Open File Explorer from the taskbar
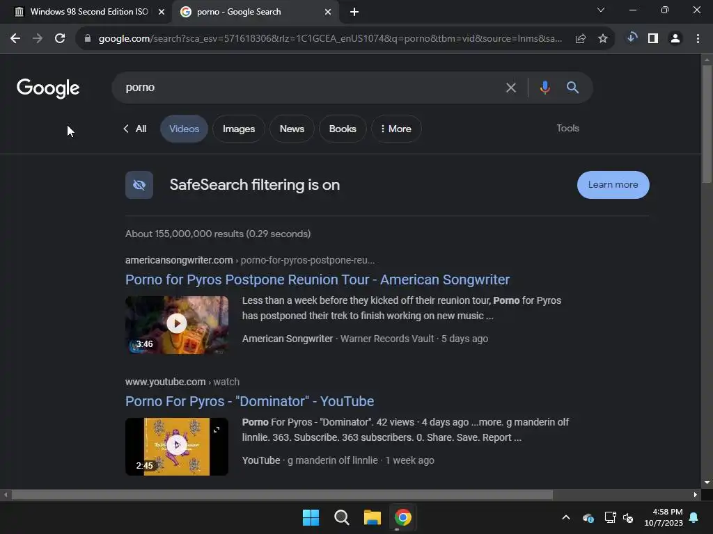Viewport: 713px width, 534px height. click(x=372, y=517)
